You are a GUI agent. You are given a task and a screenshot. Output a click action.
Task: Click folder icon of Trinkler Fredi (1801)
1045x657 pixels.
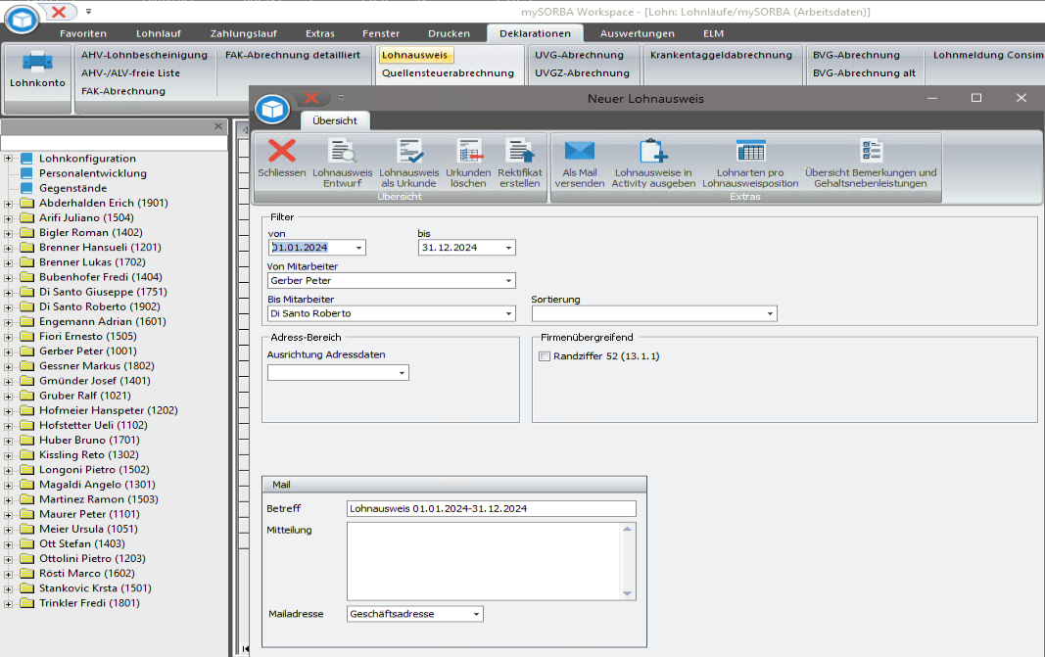pos(26,603)
